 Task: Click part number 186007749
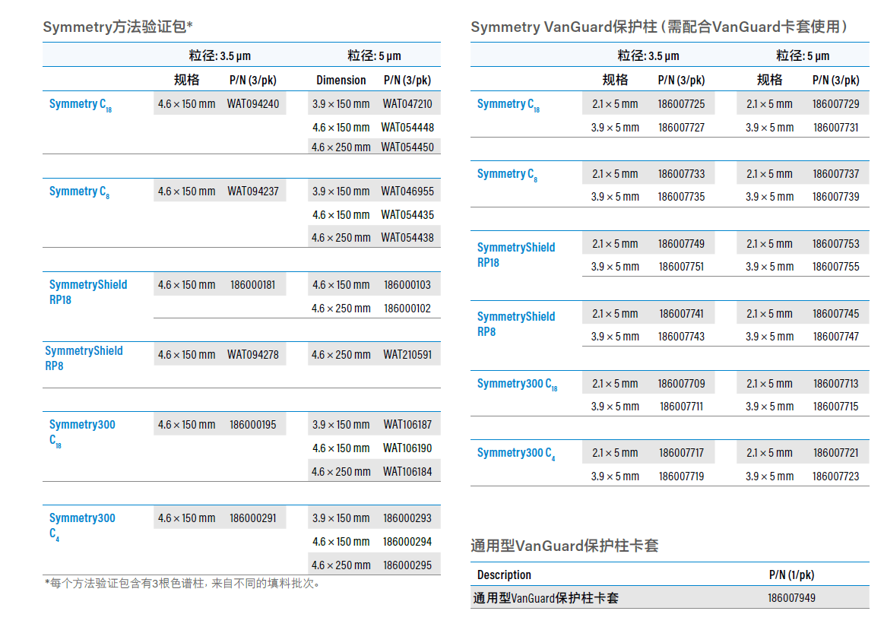(681, 244)
